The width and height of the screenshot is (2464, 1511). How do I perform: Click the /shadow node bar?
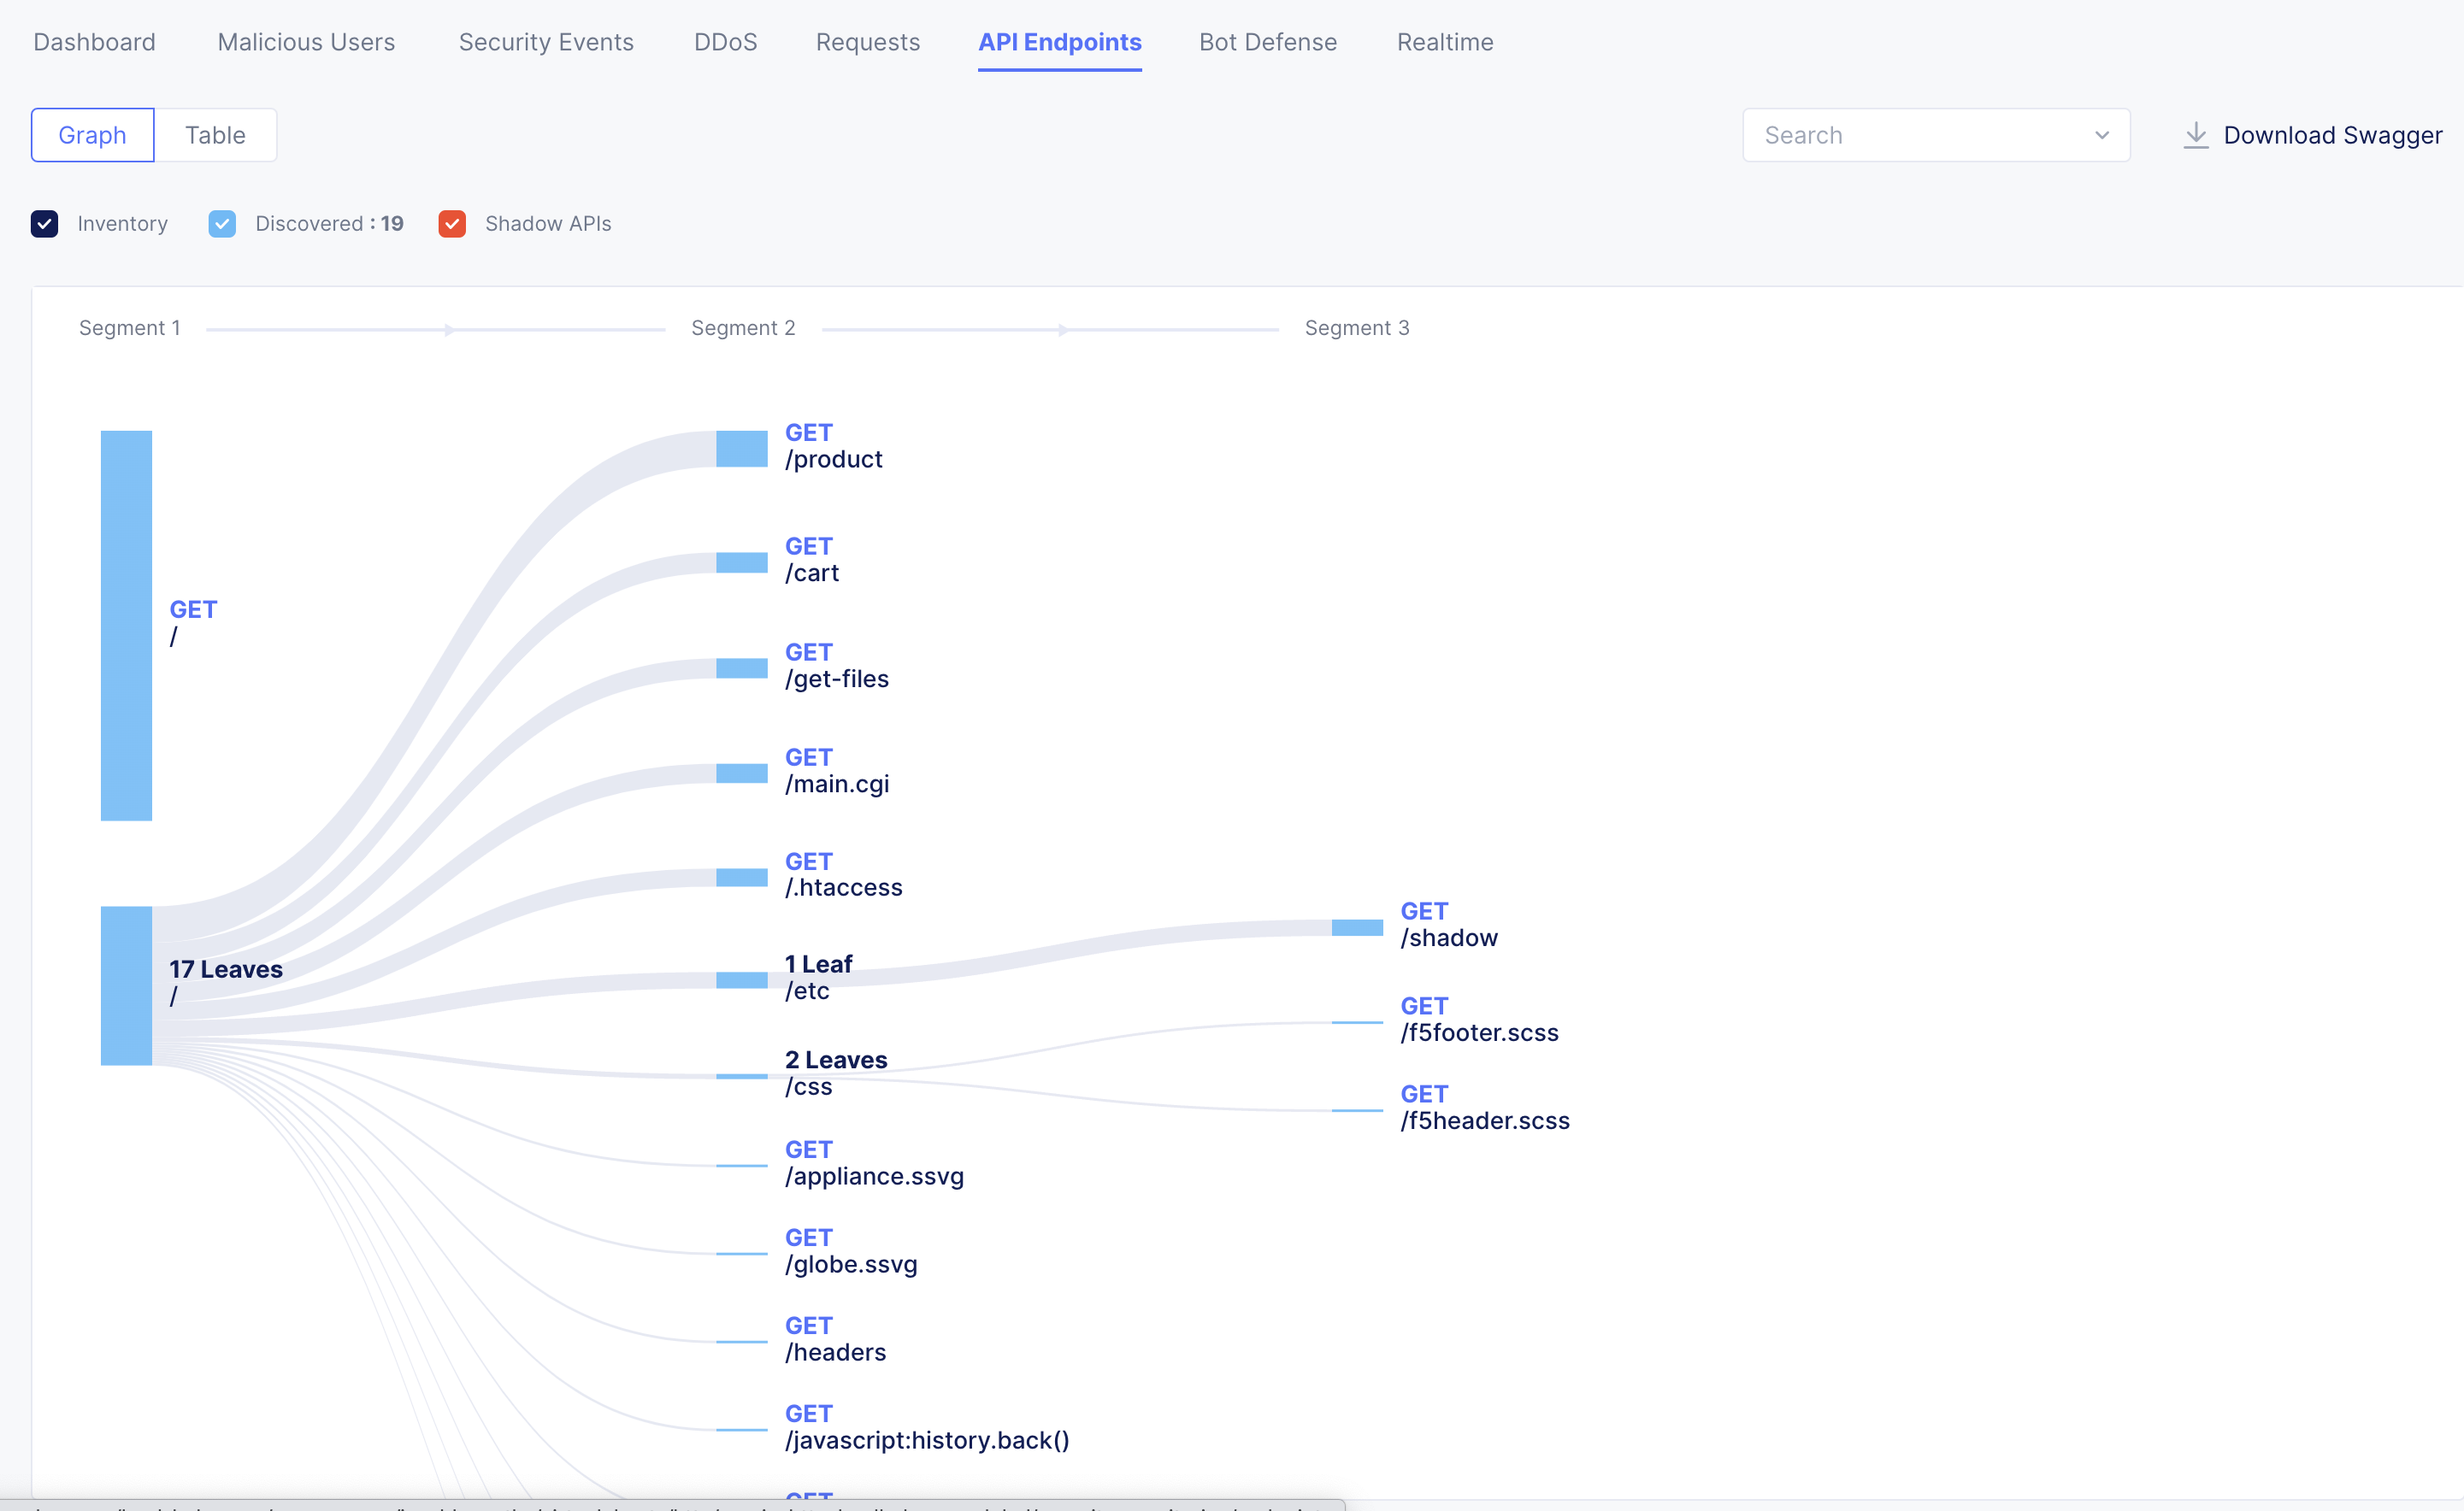1356,927
